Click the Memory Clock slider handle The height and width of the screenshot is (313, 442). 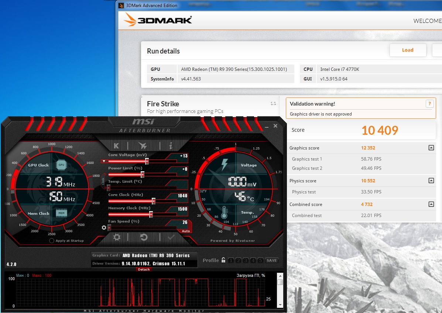151,214
